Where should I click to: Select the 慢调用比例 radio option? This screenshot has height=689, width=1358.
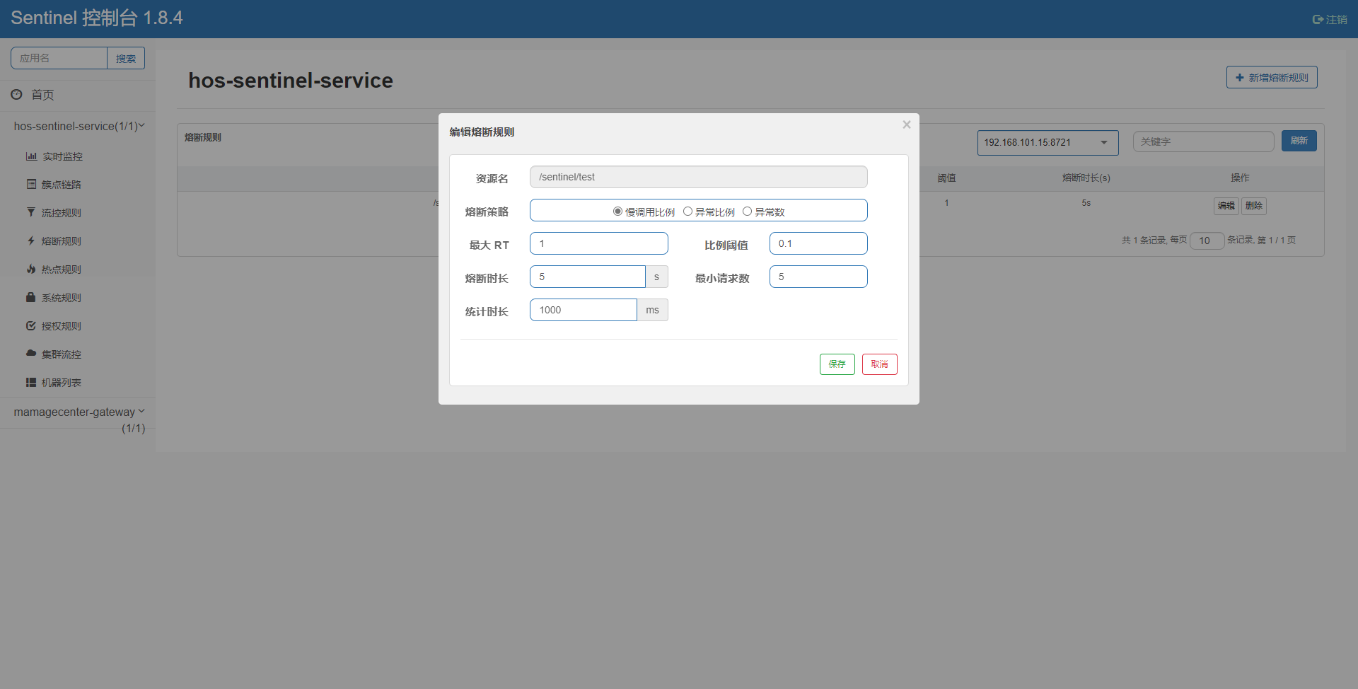[x=617, y=212]
